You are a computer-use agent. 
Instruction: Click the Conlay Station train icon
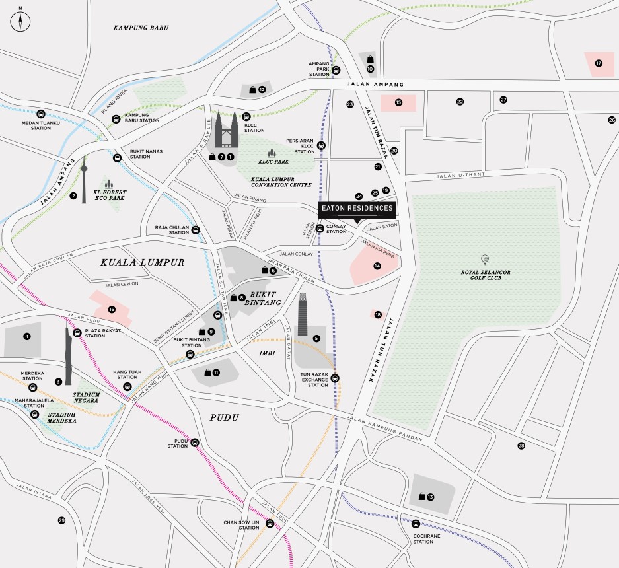click(320, 229)
